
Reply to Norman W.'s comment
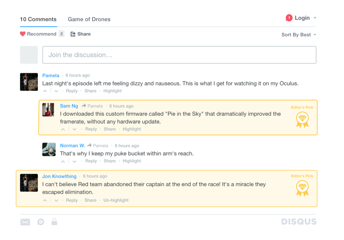tap(91, 161)
